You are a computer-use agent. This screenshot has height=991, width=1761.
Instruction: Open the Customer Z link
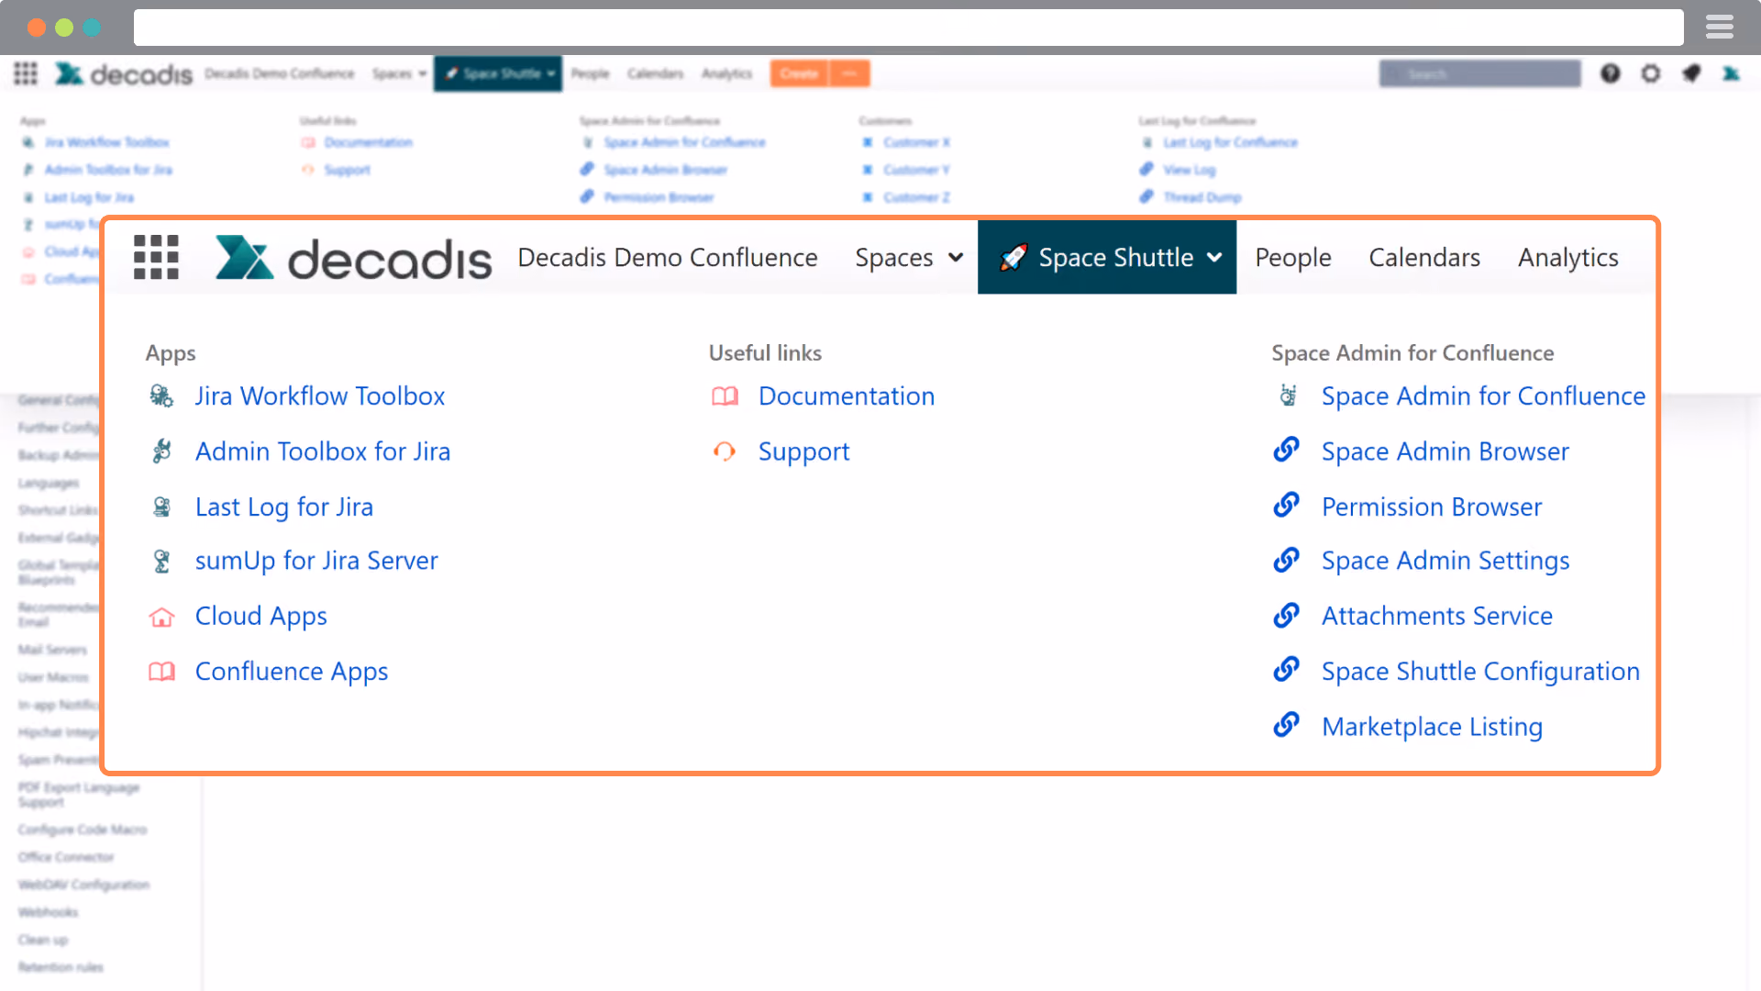click(x=916, y=197)
